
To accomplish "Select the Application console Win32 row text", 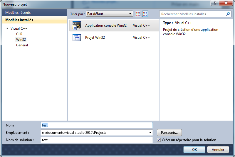I will [x=106, y=26].
